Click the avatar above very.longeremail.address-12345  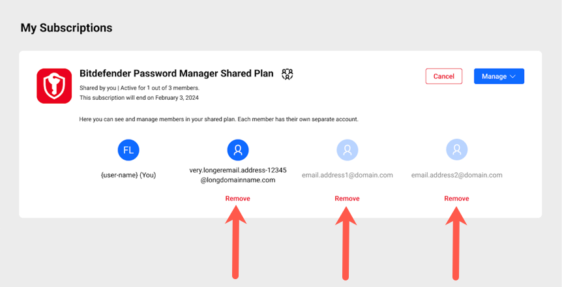[238, 150]
